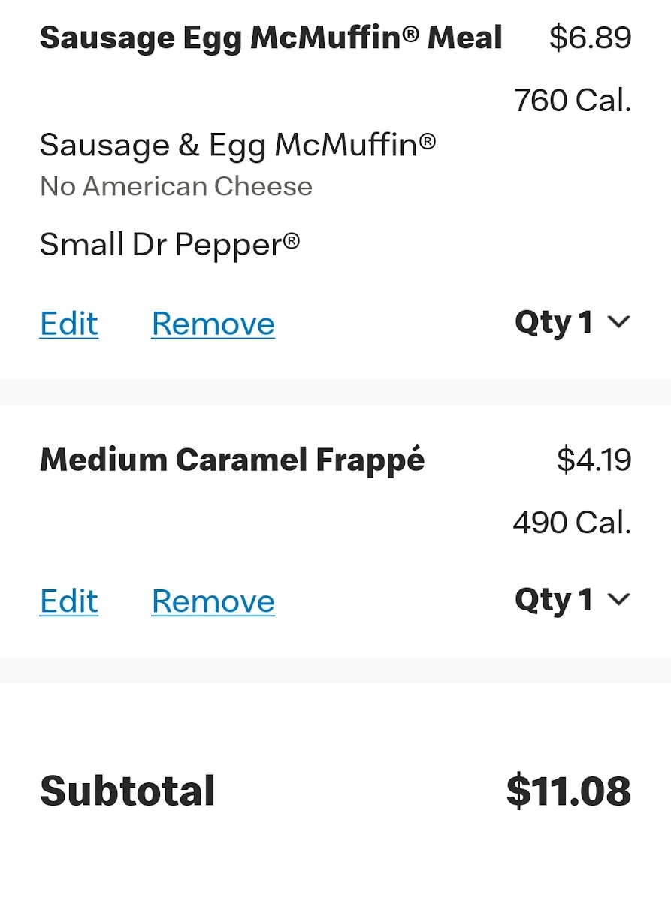
Task: Click the 490 Cal. calorie label
Action: (572, 523)
